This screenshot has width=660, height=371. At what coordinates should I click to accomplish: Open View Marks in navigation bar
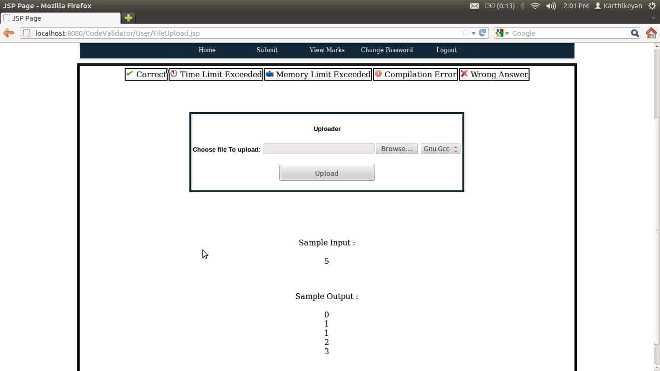click(x=327, y=50)
